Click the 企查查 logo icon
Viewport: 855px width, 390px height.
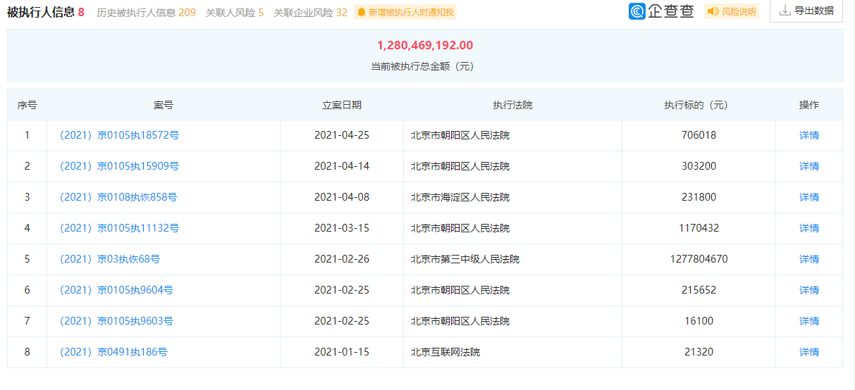tap(637, 11)
